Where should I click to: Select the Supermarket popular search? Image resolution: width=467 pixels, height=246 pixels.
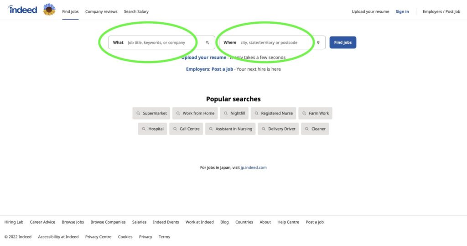pos(151,113)
